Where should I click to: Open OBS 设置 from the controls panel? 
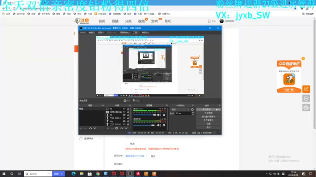point(208,124)
